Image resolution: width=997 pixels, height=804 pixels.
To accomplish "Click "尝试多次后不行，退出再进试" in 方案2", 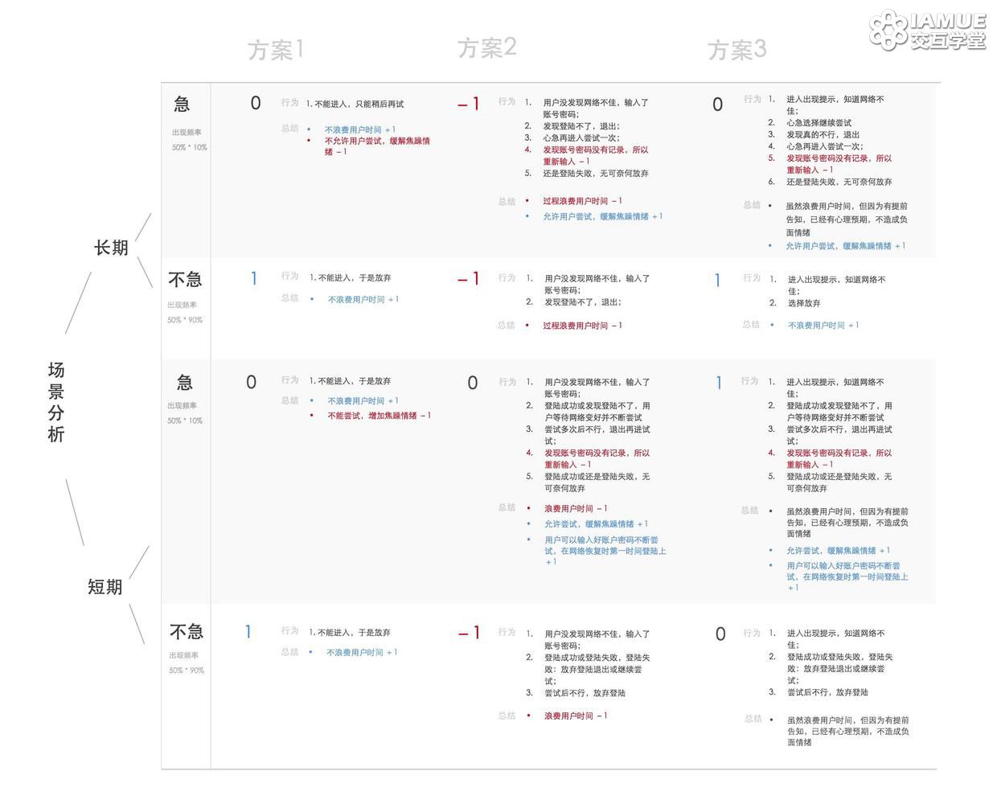I will (x=597, y=435).
